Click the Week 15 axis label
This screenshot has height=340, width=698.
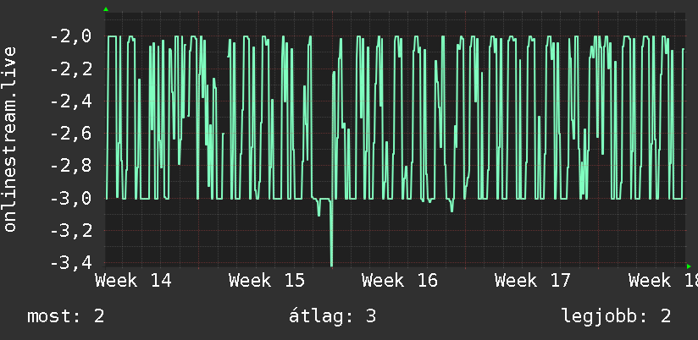267,281
